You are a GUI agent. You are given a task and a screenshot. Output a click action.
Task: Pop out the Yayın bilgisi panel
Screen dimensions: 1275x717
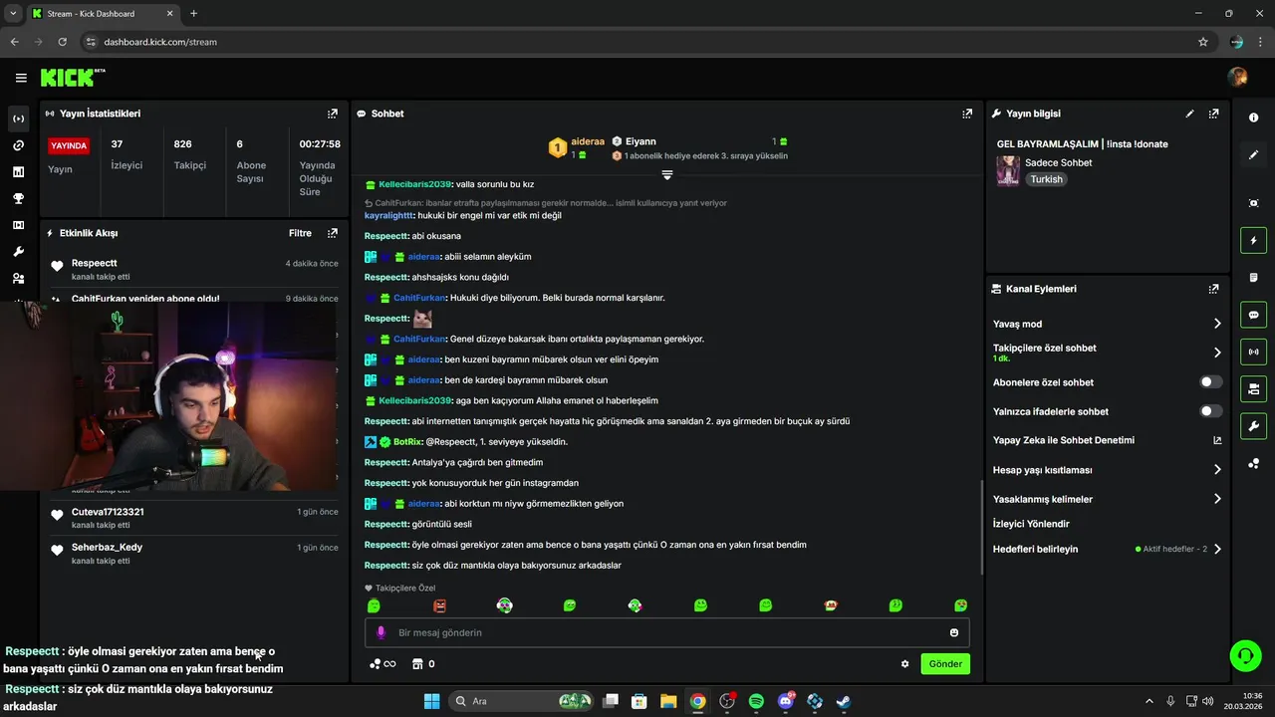click(x=1213, y=114)
